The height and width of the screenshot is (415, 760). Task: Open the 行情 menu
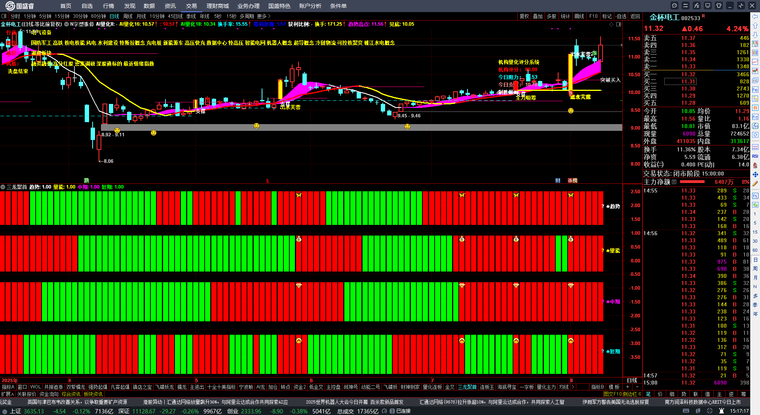[x=108, y=6]
